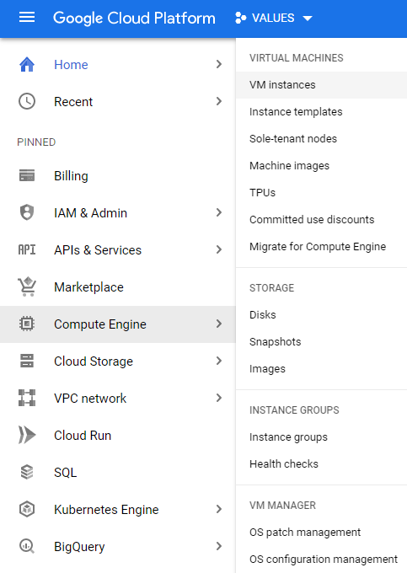407x573 pixels.
Task: Click the Cloud Storage icon
Action: tap(27, 361)
